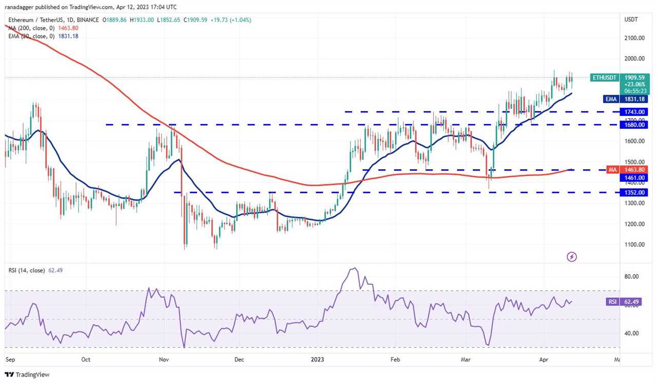
Task: Click the Oct label on time axis
Action: pos(86,360)
